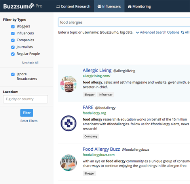Screen dimensions: 190x184
Task: Click the Allergic Living avatar thumbnail
Action: click(x=68, y=84)
